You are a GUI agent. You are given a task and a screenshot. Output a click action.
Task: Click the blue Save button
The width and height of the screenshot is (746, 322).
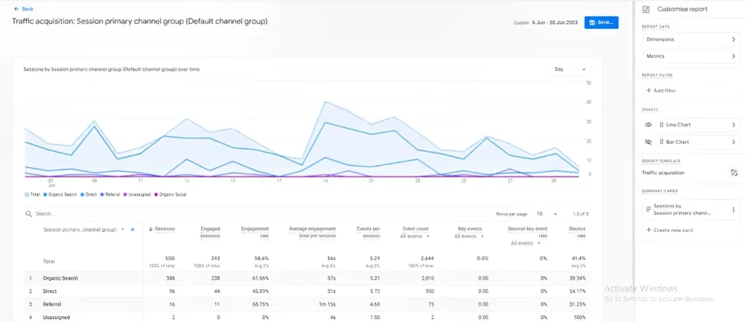point(601,23)
